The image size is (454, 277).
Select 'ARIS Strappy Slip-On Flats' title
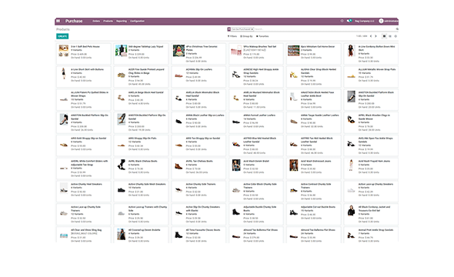(x=142, y=138)
